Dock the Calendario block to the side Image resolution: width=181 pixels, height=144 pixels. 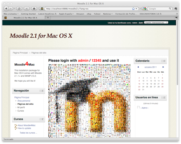click(165, 61)
